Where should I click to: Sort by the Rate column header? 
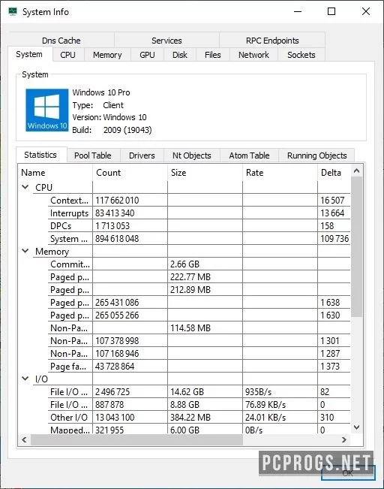pyautogui.click(x=280, y=173)
